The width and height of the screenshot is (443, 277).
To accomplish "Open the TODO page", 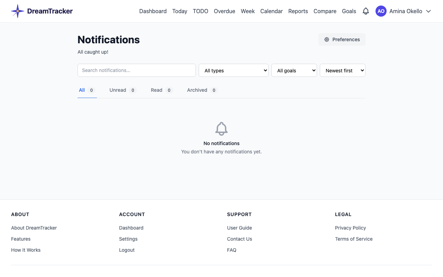I will coord(200,11).
